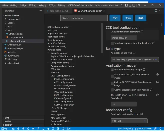
Task: Click the arrow-in-box icon in status bar
Action: pyautogui.click(x=58, y=129)
